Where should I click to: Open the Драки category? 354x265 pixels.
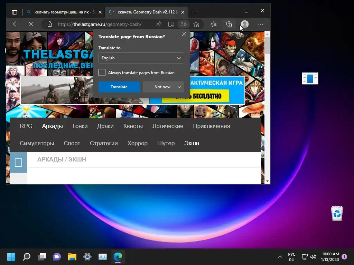tap(105, 126)
